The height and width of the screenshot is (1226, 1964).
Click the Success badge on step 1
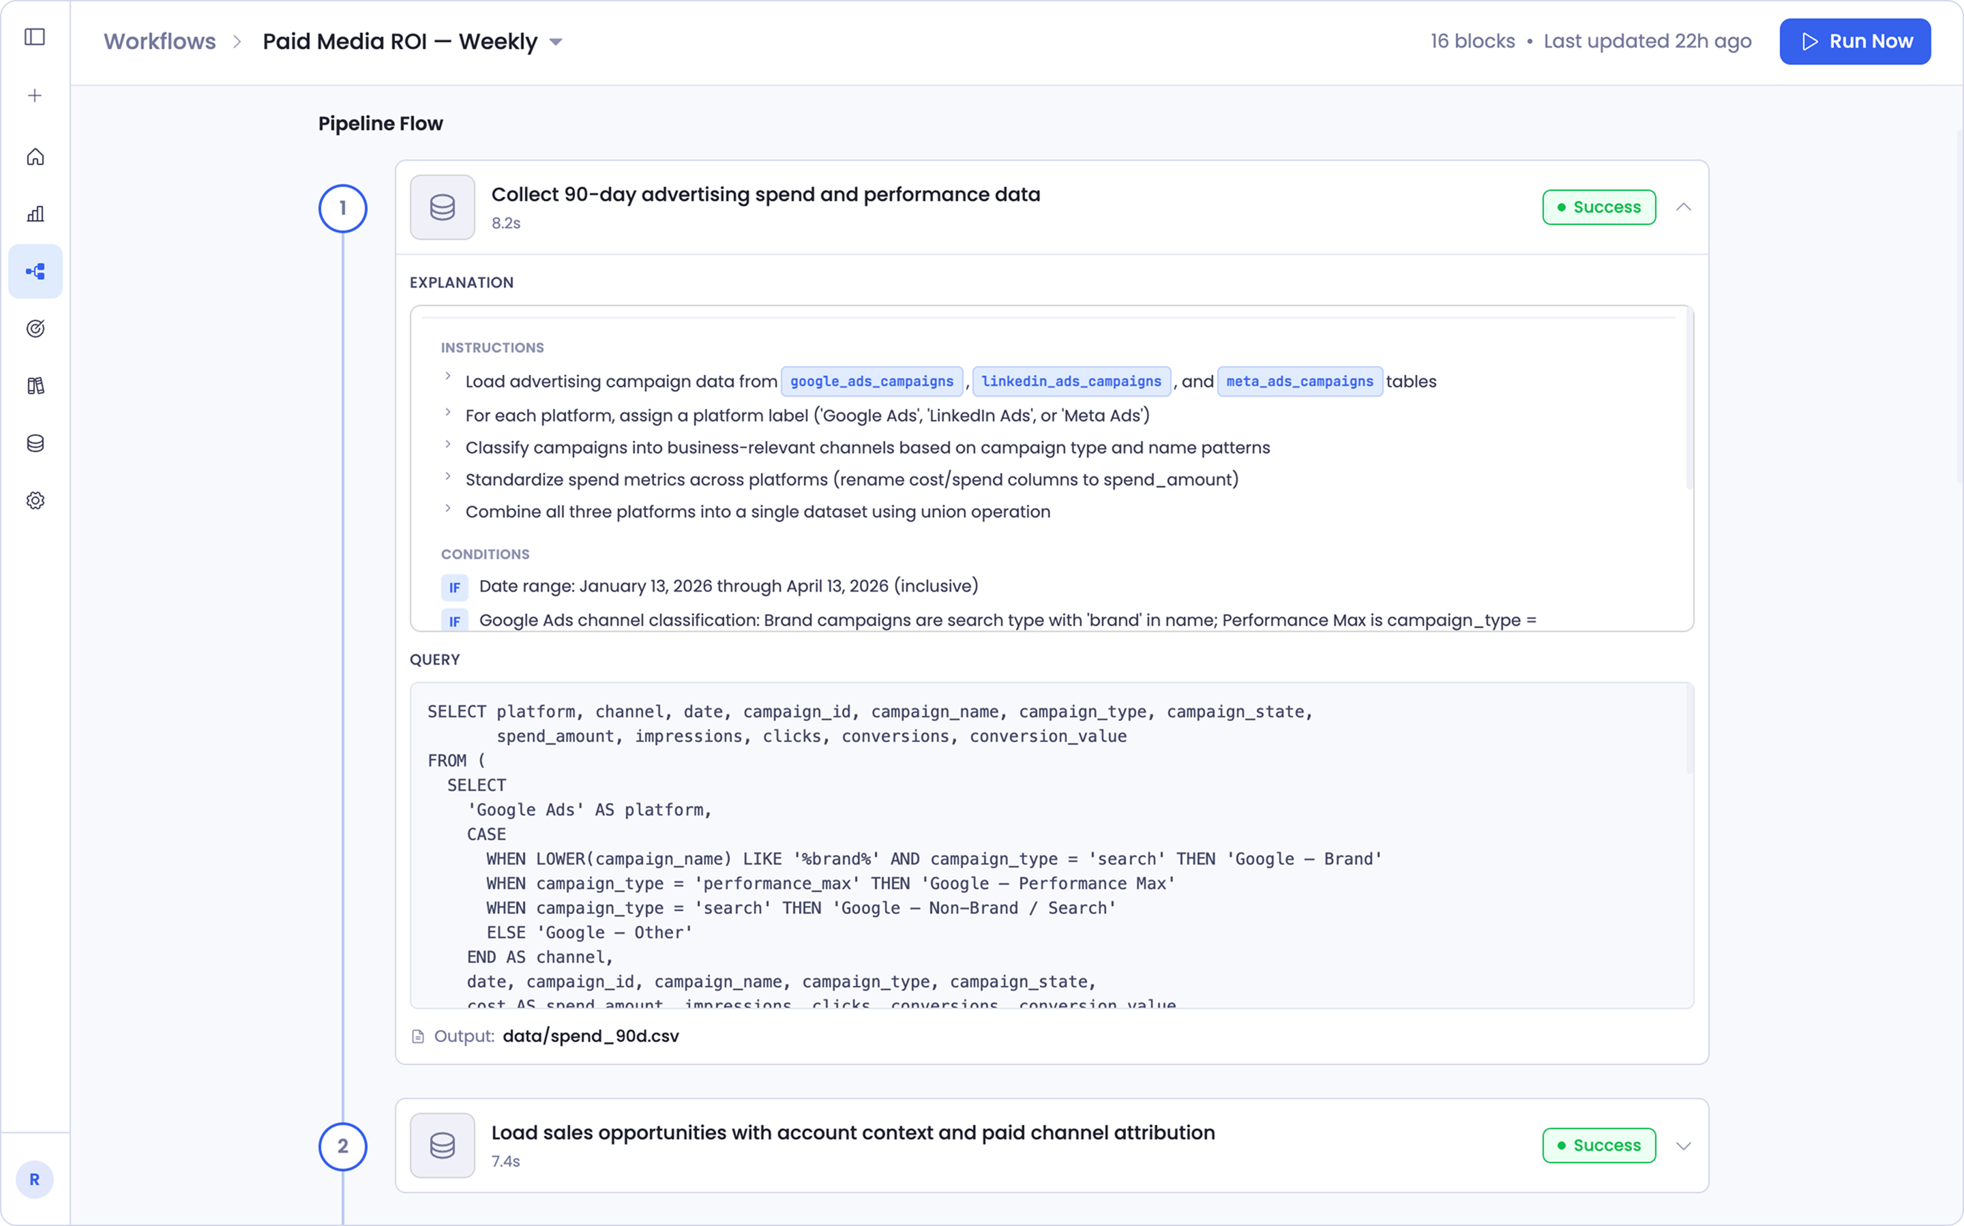tap(1599, 207)
